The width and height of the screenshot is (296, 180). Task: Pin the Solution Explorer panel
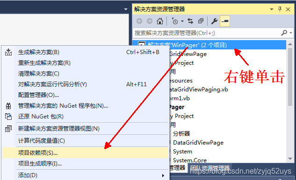pyautogui.click(x=280, y=9)
